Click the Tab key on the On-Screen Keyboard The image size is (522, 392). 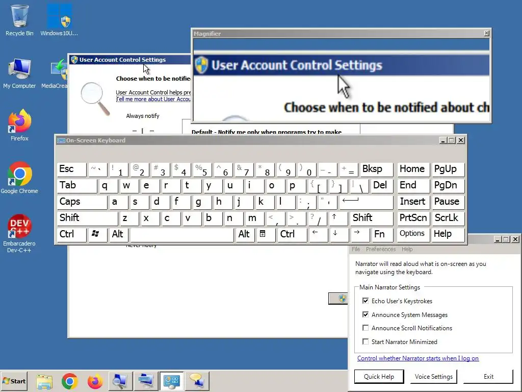[76, 186]
